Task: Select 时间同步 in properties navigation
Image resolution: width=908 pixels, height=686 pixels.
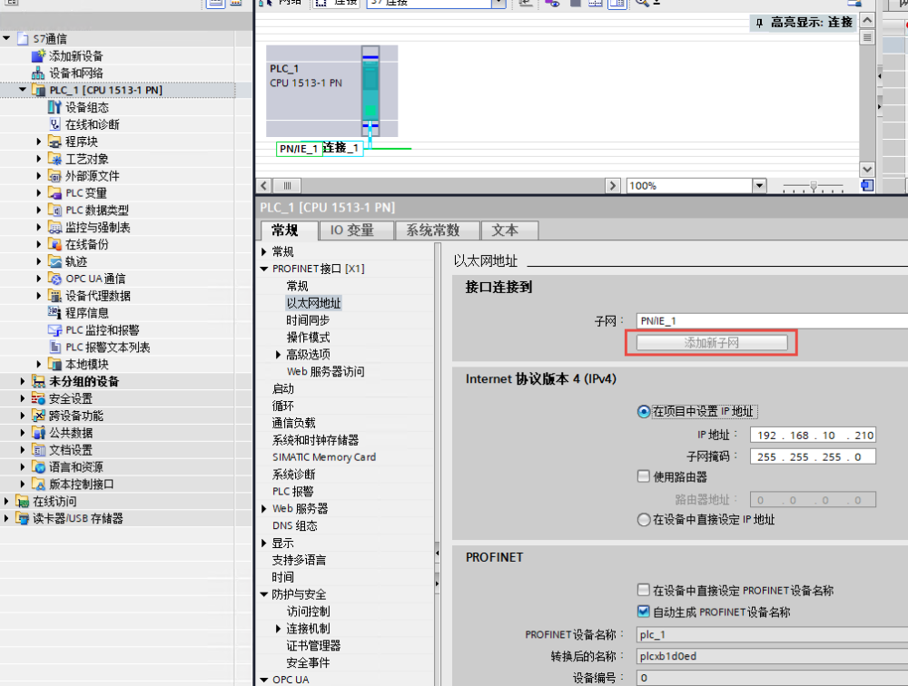Action: 308,320
